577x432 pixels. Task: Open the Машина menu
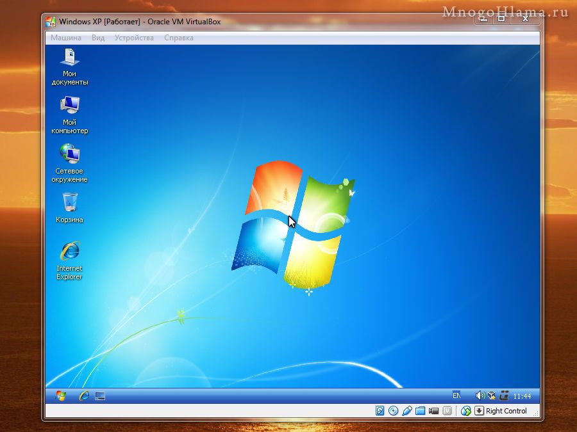coord(66,38)
